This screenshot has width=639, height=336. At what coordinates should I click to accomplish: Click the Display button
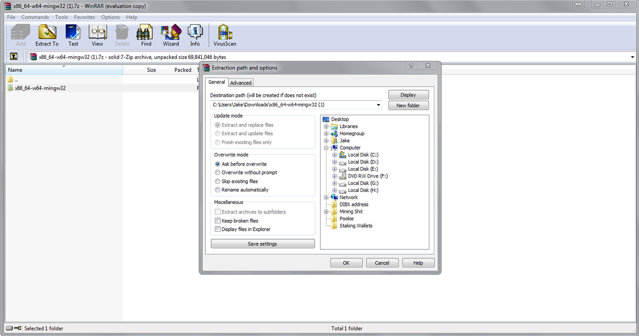point(408,95)
